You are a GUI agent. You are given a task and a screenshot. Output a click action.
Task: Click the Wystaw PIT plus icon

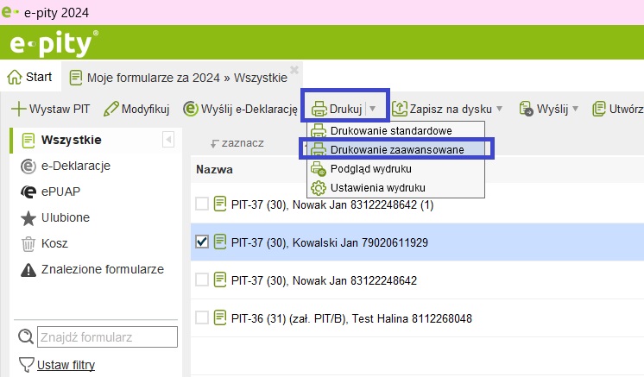click(18, 110)
